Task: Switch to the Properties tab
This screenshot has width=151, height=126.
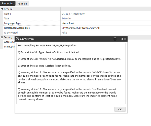Action: point(8,3)
